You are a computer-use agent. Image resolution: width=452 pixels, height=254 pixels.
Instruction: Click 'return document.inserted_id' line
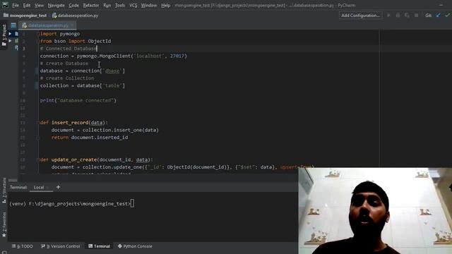coord(90,138)
